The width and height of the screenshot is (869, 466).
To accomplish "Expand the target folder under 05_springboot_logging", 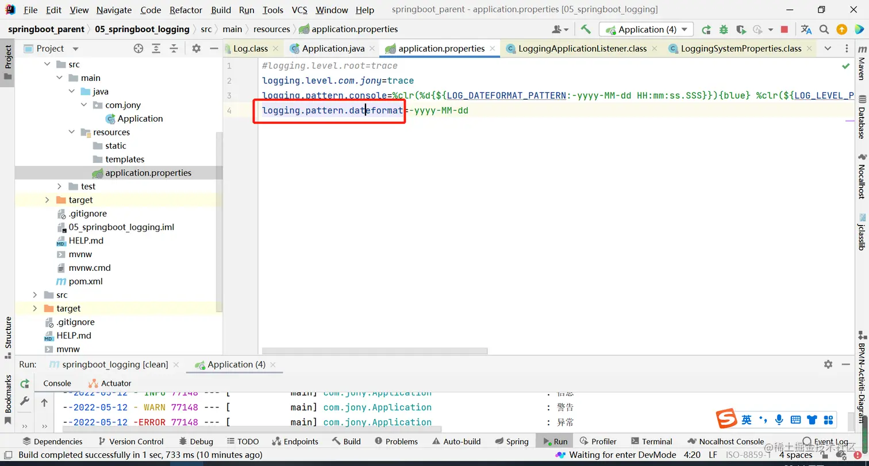I will pos(47,200).
